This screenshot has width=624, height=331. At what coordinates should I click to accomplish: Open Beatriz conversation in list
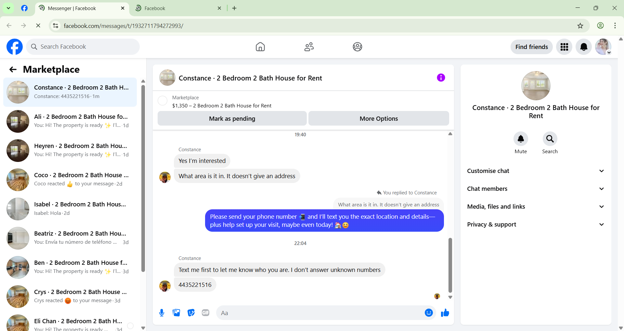[x=70, y=238]
